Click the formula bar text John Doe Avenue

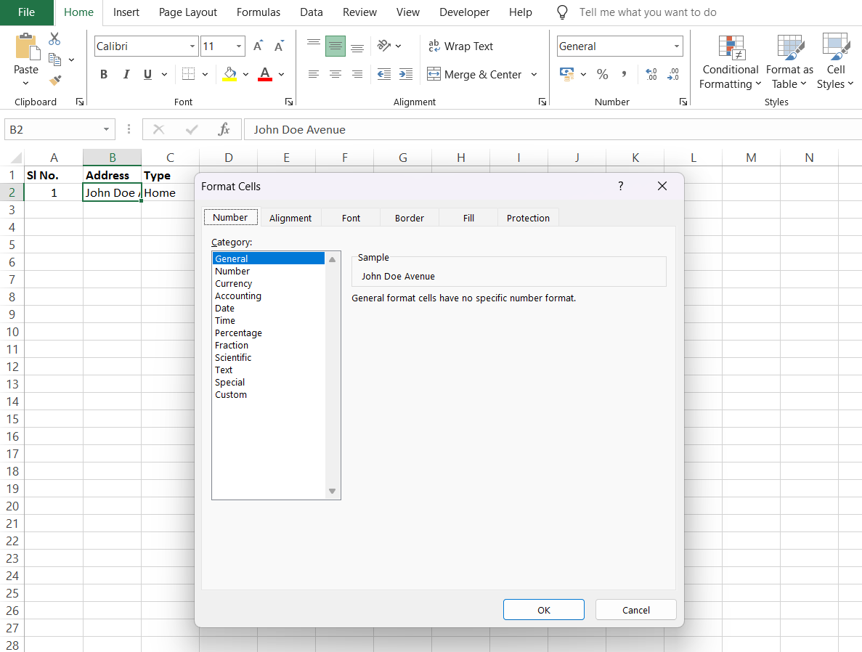(300, 130)
